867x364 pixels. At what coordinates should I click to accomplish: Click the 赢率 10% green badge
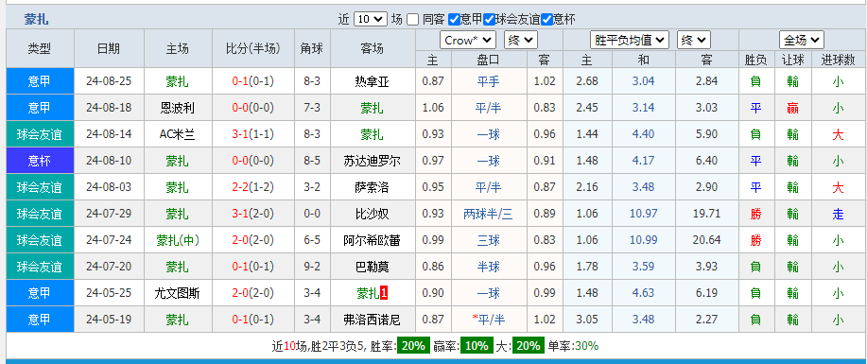(477, 346)
